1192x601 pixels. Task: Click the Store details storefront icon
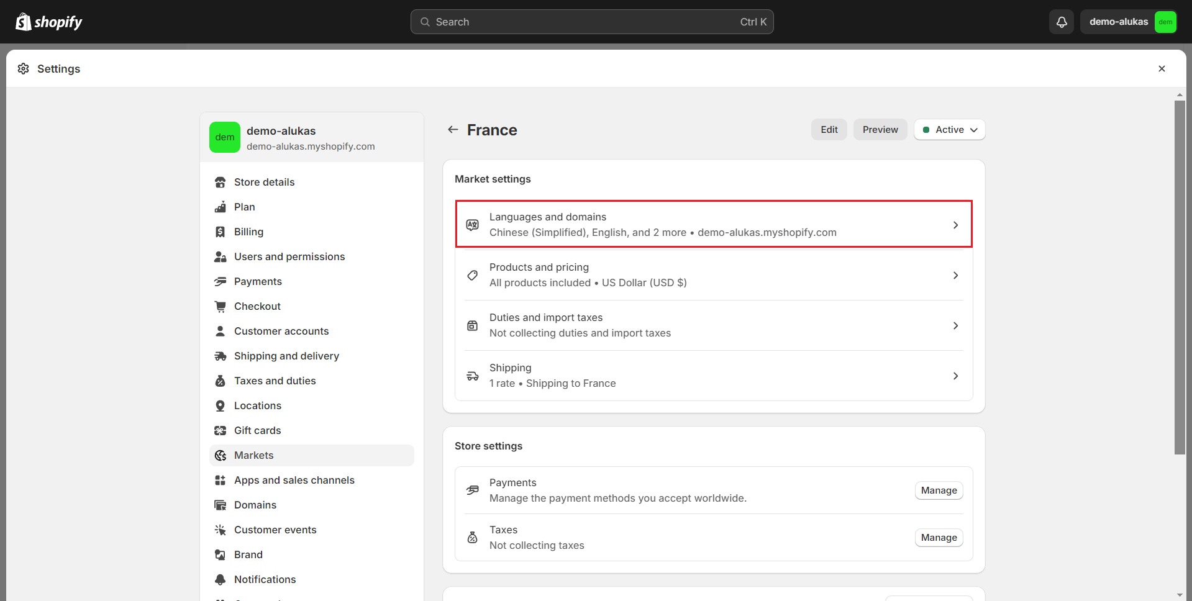(x=220, y=182)
